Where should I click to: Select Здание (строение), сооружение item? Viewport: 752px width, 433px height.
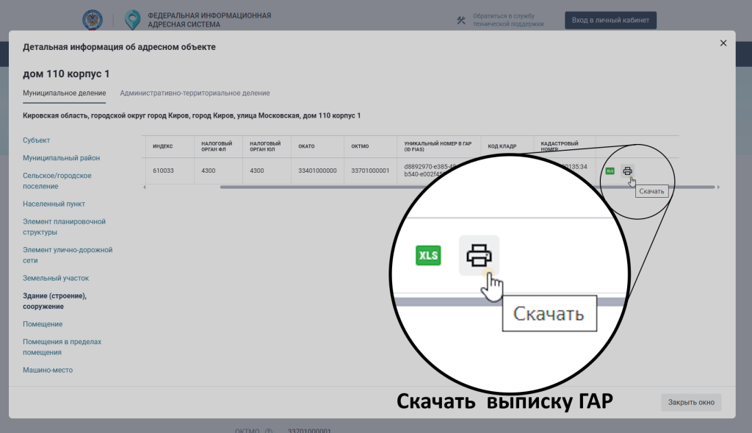pos(54,301)
